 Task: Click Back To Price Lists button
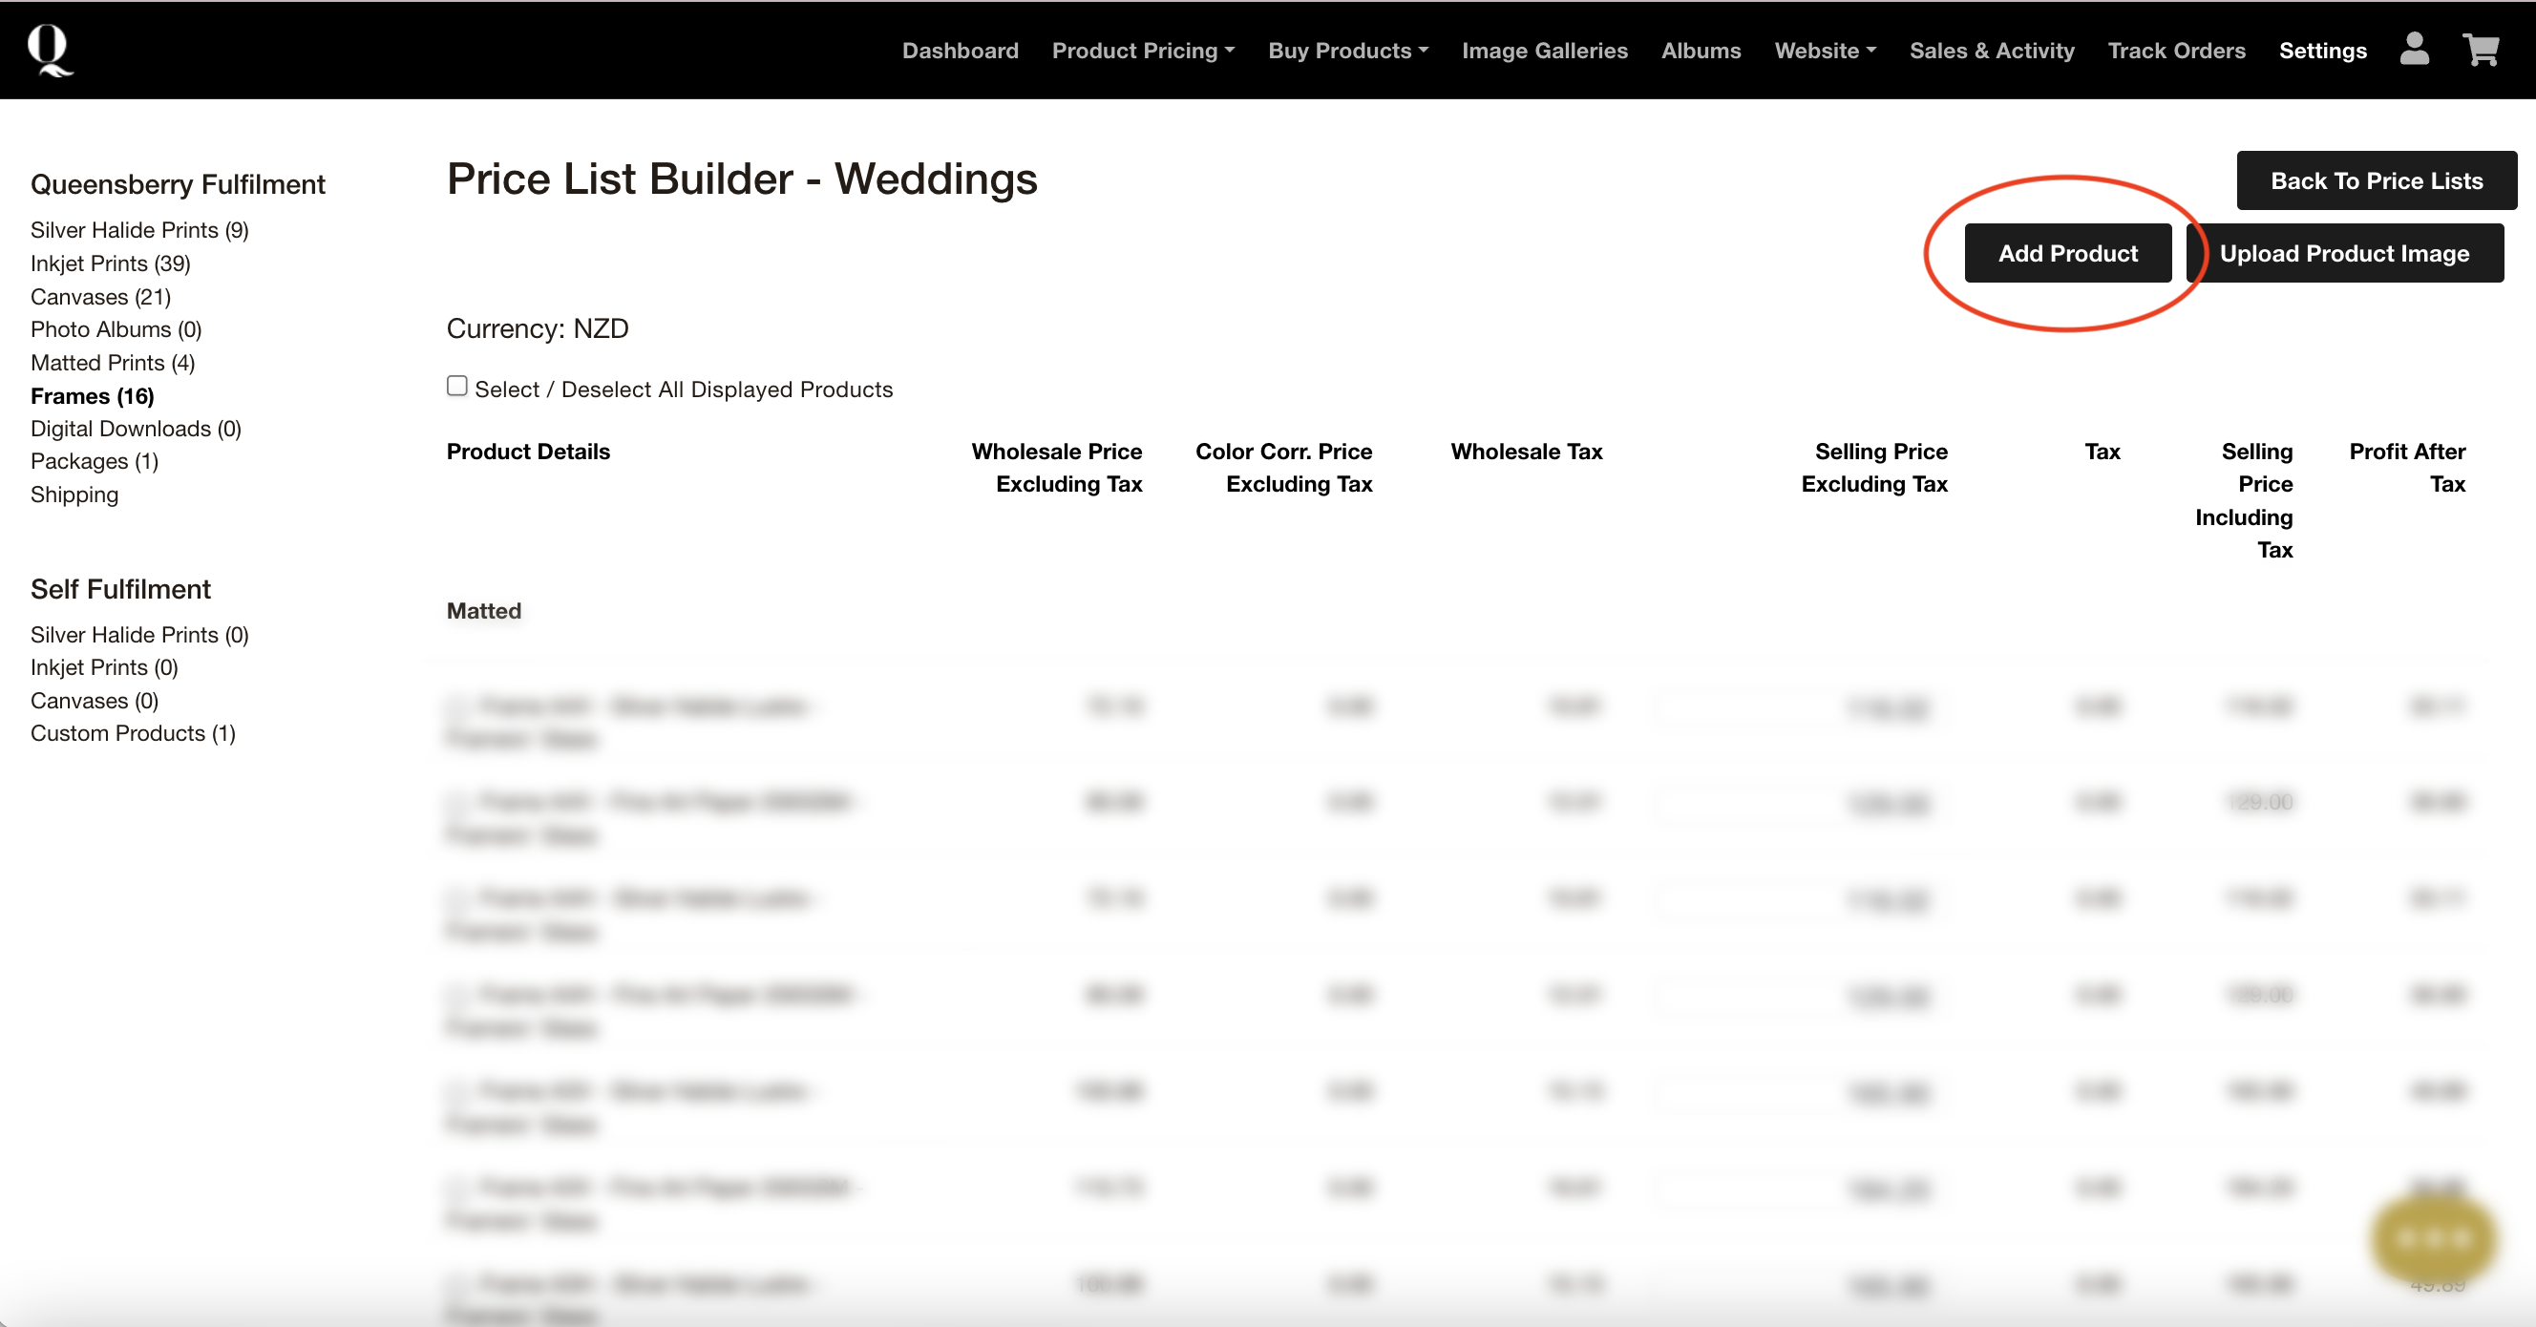coord(2376,180)
